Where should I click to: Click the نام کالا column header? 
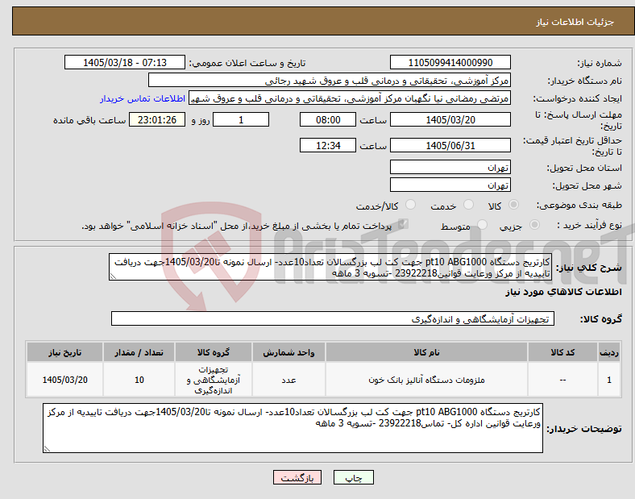coord(426,352)
